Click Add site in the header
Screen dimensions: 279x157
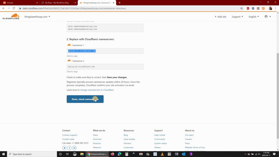(x=220, y=17)
